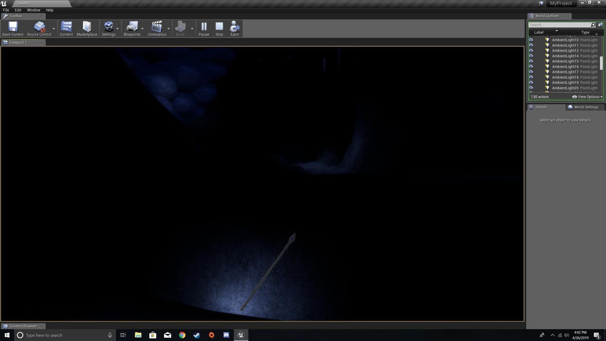Viewport: 606px width, 341px height.
Task: Open Task View on taskbar
Action: point(123,335)
